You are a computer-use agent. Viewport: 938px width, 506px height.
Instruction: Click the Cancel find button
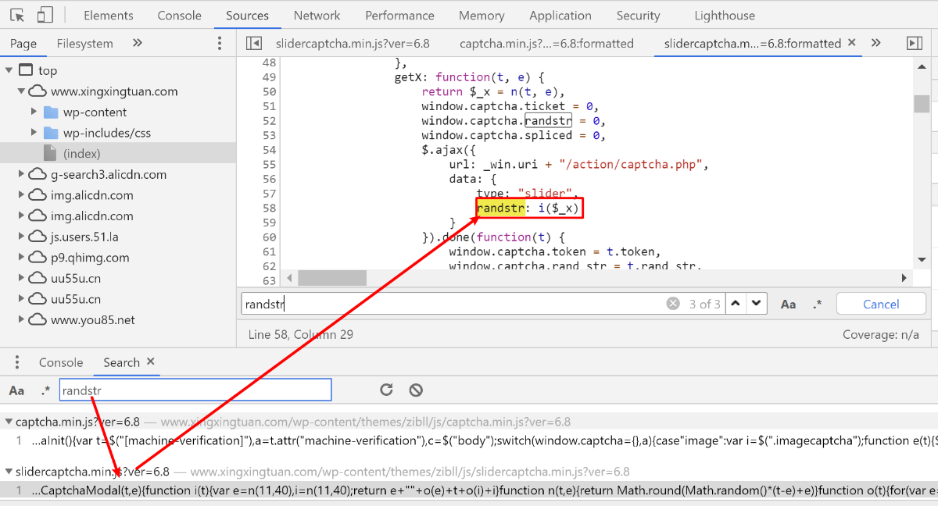click(881, 304)
